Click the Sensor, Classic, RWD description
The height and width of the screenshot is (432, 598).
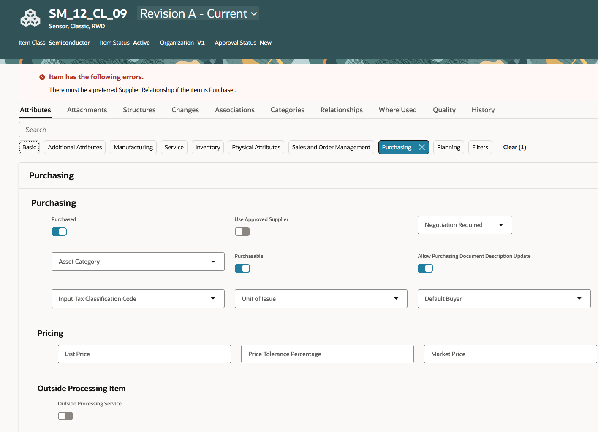pyautogui.click(x=77, y=26)
